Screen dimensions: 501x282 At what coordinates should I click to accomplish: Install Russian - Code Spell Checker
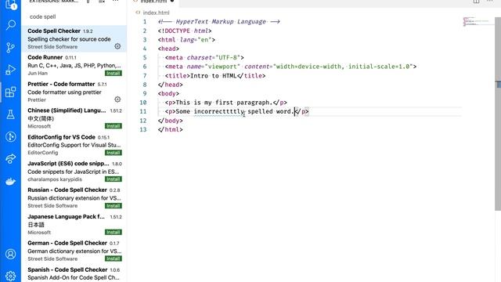pos(114,205)
